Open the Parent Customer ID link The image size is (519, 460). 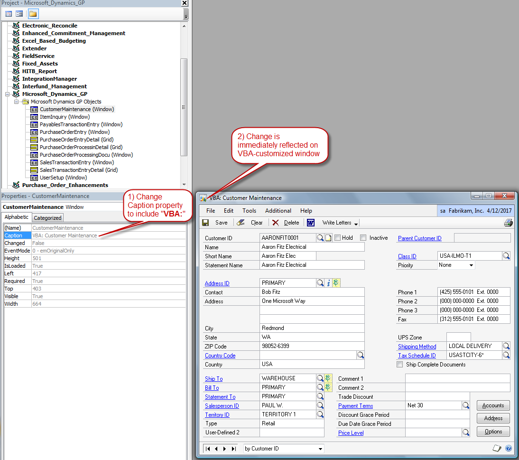point(420,238)
